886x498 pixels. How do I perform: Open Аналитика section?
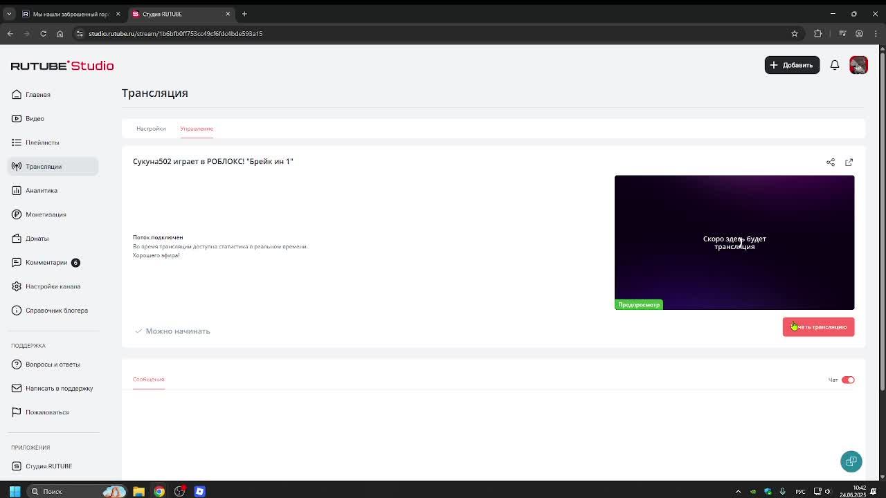[42, 190]
